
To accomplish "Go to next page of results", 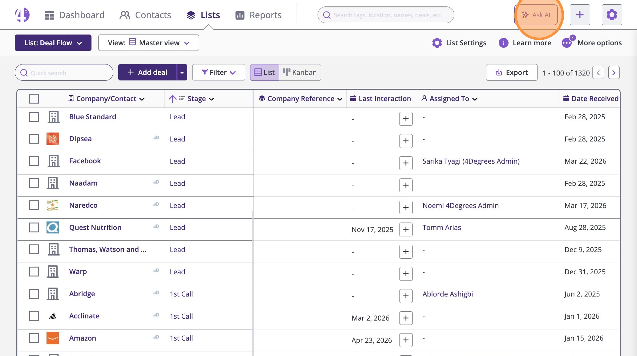I will [x=614, y=73].
